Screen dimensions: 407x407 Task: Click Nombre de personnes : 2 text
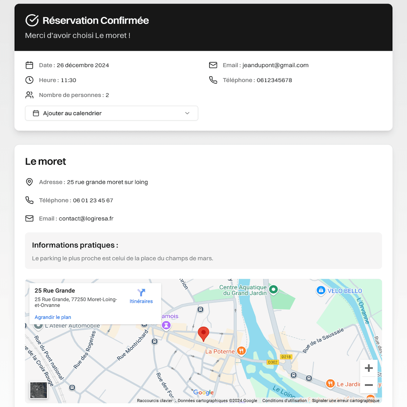74,95
